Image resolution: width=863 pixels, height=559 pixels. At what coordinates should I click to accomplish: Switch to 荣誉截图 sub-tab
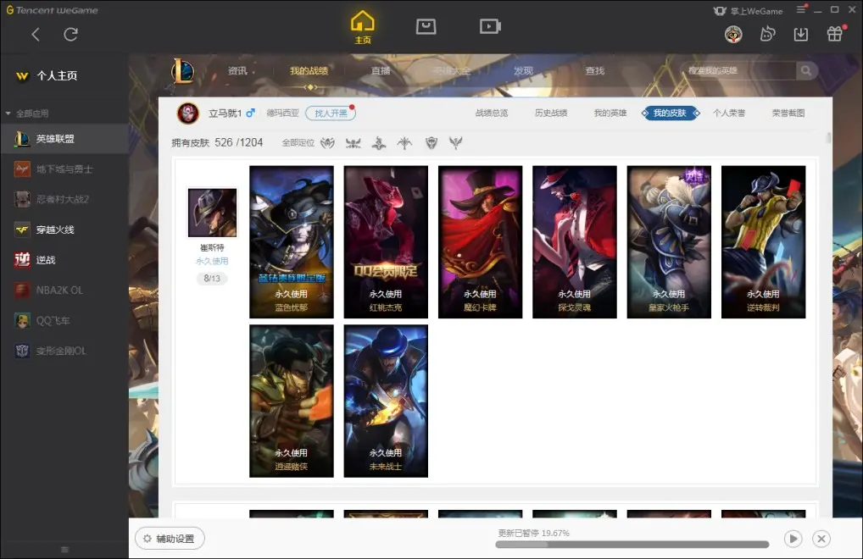click(x=788, y=113)
